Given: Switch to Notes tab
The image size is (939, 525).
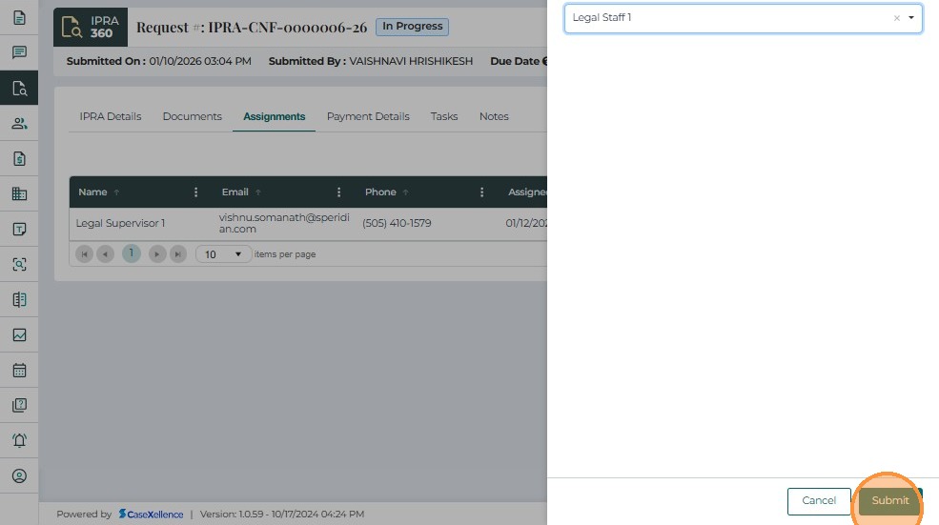Looking at the screenshot, I should [x=494, y=117].
